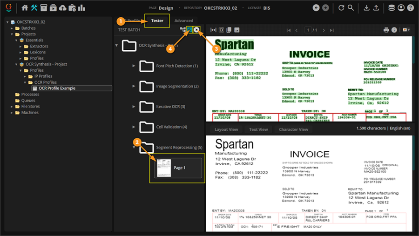The width and height of the screenshot is (419, 236).
Task: Fit document to width icon
Action: click(213, 30)
